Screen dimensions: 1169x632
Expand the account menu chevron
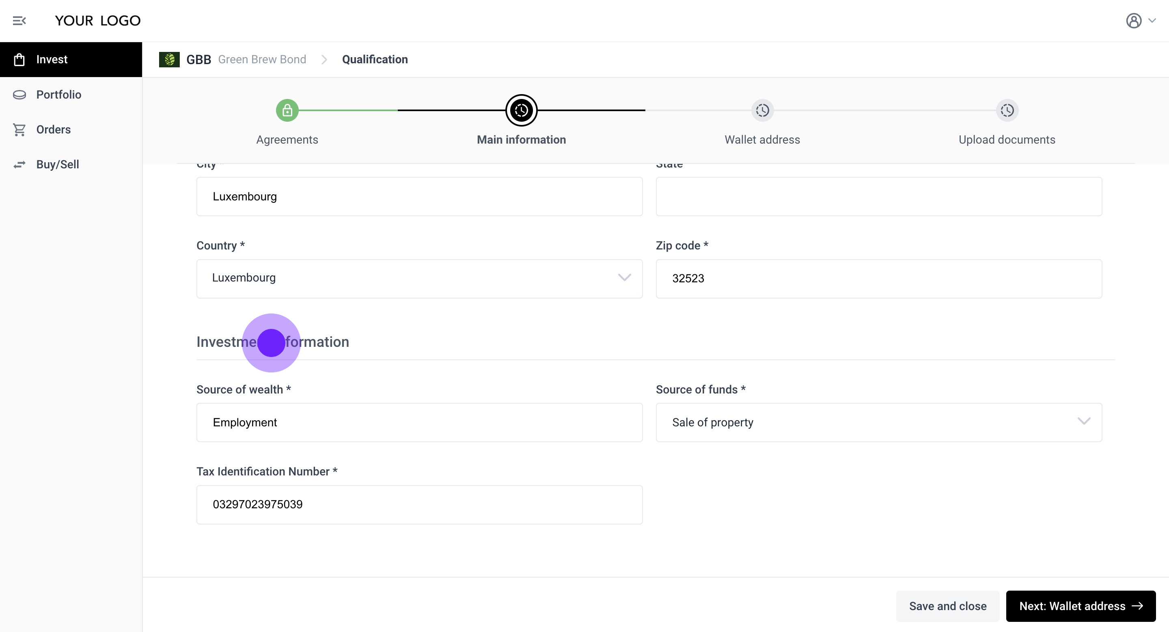coord(1152,21)
